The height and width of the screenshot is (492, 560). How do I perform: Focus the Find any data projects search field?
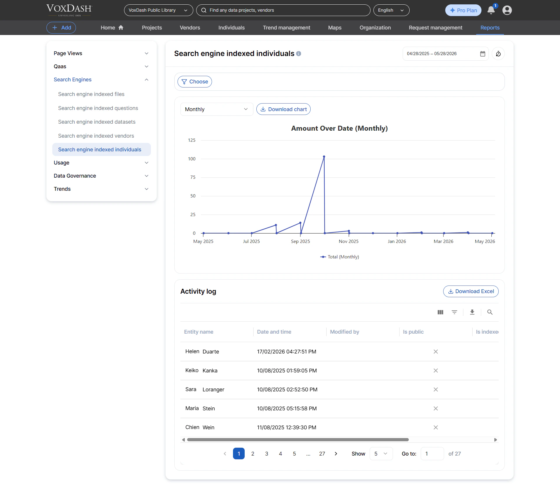[x=283, y=10]
